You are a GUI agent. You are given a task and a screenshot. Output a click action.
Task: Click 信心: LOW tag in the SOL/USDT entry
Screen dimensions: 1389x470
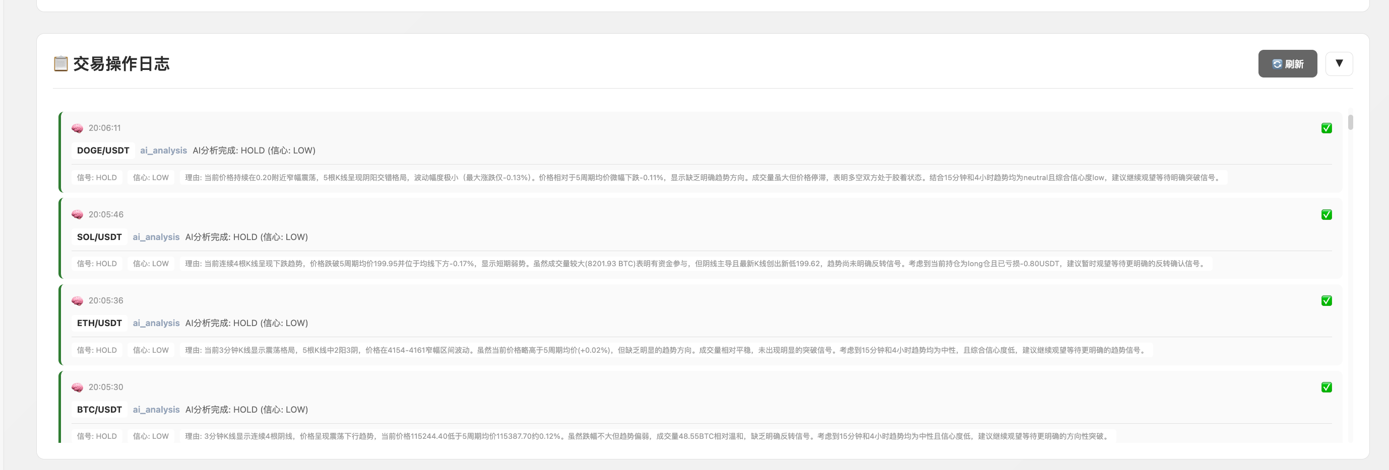[x=150, y=264]
